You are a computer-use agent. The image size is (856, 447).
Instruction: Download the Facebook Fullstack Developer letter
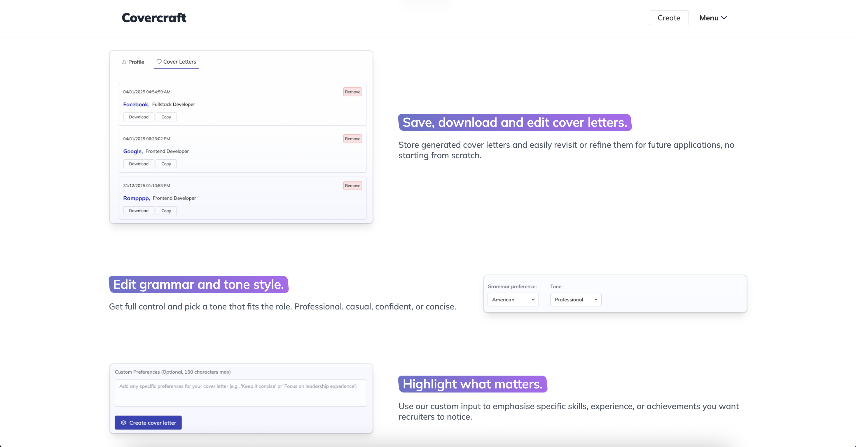[139, 117]
